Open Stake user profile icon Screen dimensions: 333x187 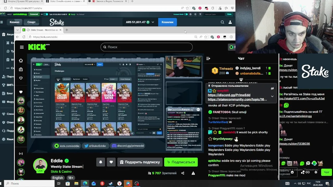coord(230,22)
